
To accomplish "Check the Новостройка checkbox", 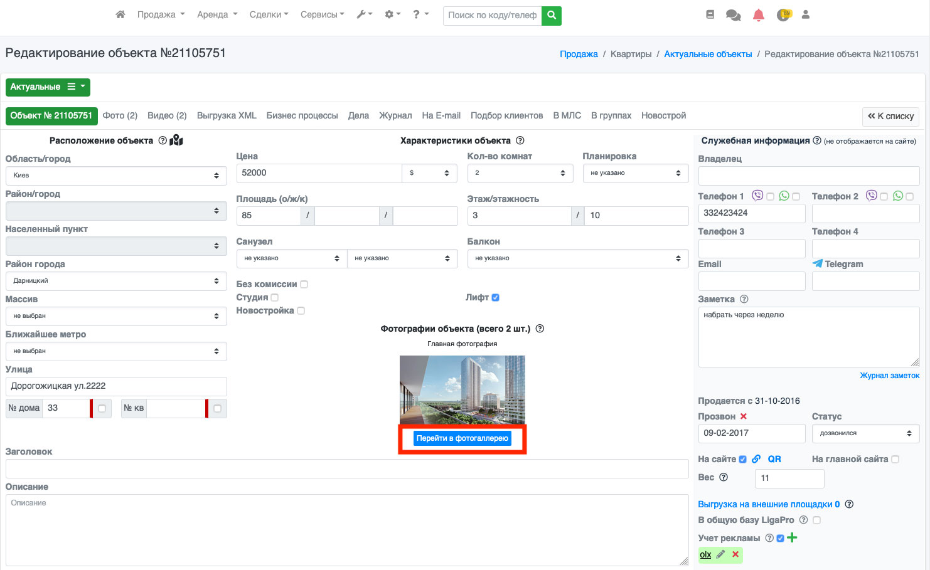I will pyautogui.click(x=301, y=310).
